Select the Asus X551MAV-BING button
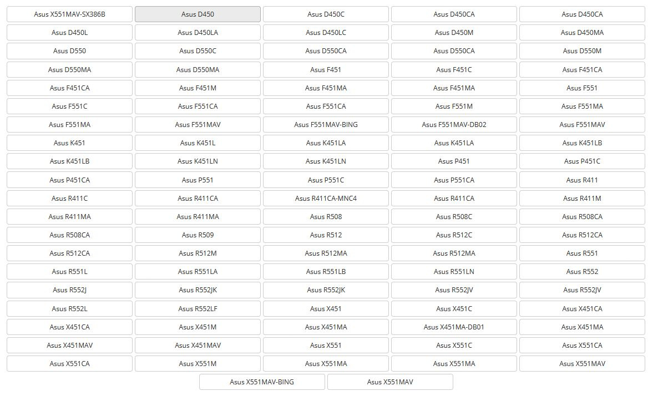 (262, 382)
